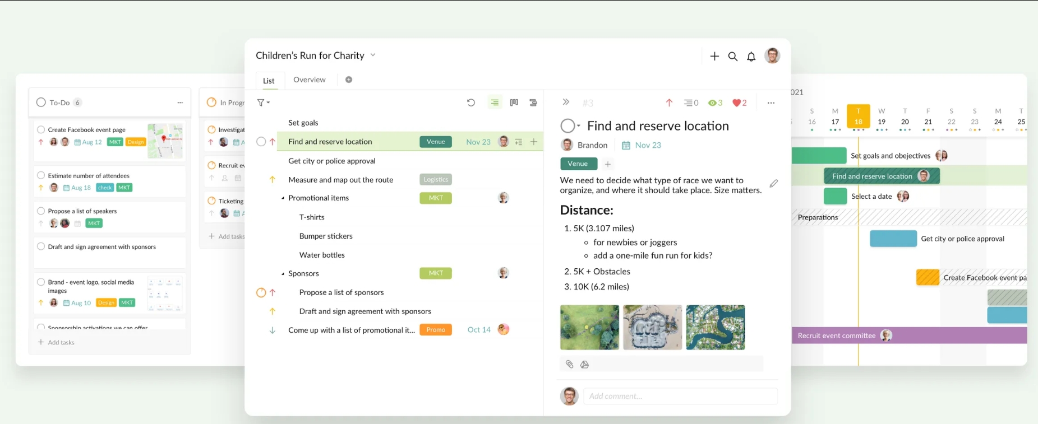Select the highlighted day 18 in Gantt calendar
Screen dimensions: 1038x424
(858, 117)
